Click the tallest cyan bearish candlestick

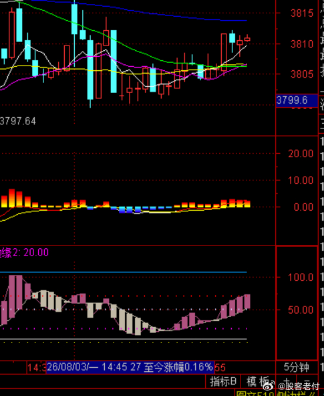pos(114,62)
